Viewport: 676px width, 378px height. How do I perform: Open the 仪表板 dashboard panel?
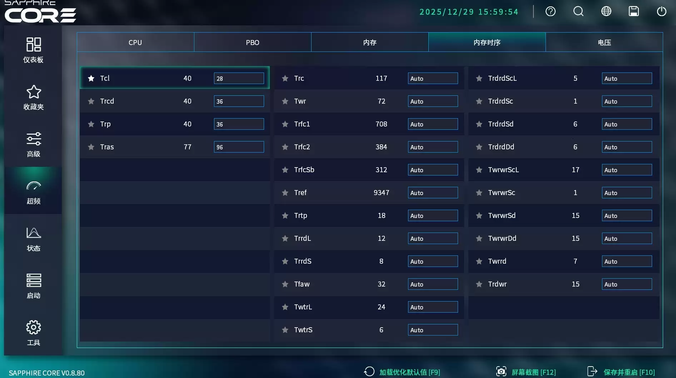[x=33, y=50]
